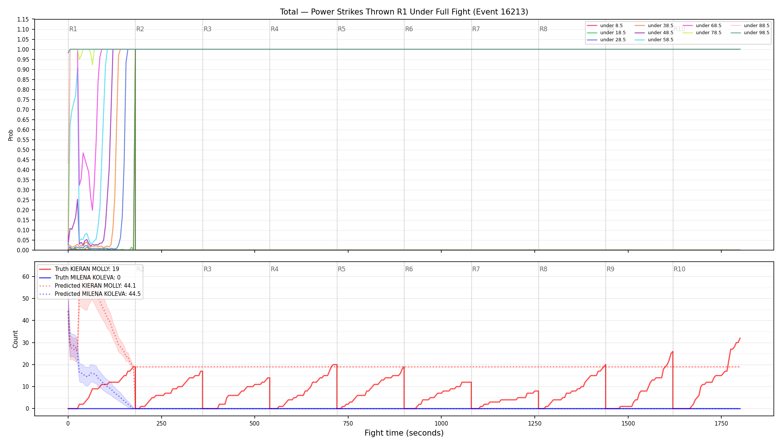Select the 'under 18.5' legend entry
782x446 pixels.
(606, 33)
